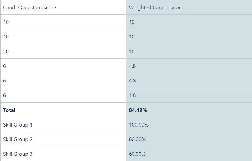This screenshot has width=252, height=161.
Task: Select the second 10 in the Cand 2 column
Action: click(x=63, y=37)
